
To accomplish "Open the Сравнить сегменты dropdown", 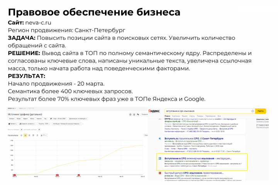I will tap(27, 124).
